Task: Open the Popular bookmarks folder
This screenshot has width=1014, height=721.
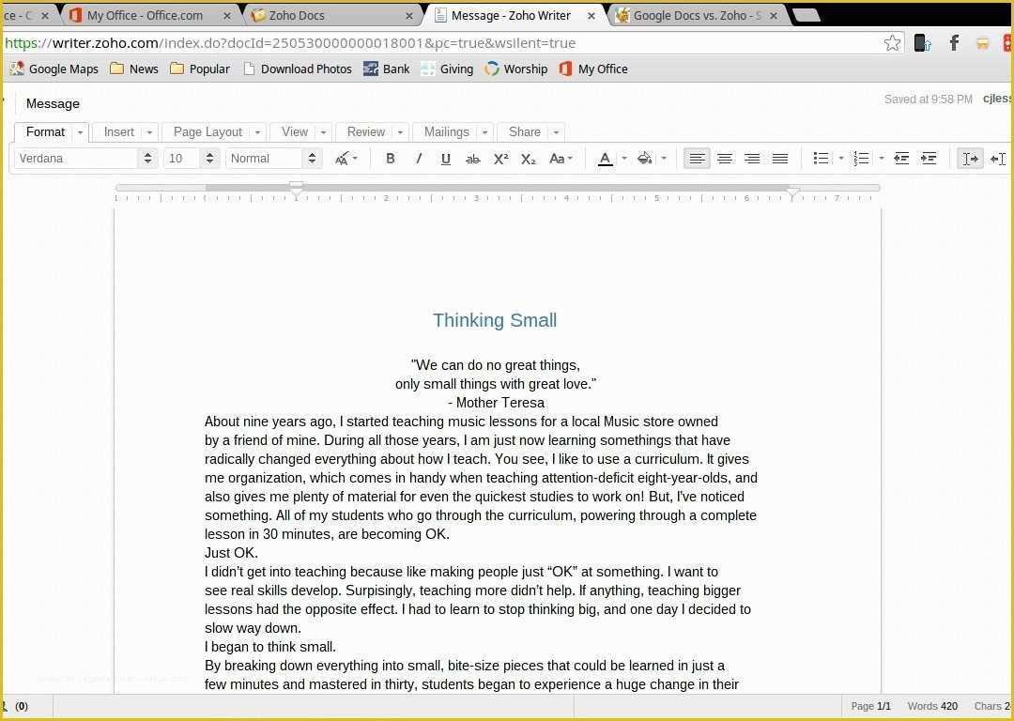Action: point(200,69)
